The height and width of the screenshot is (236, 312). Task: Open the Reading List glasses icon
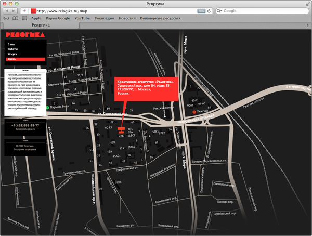[x=6, y=18]
